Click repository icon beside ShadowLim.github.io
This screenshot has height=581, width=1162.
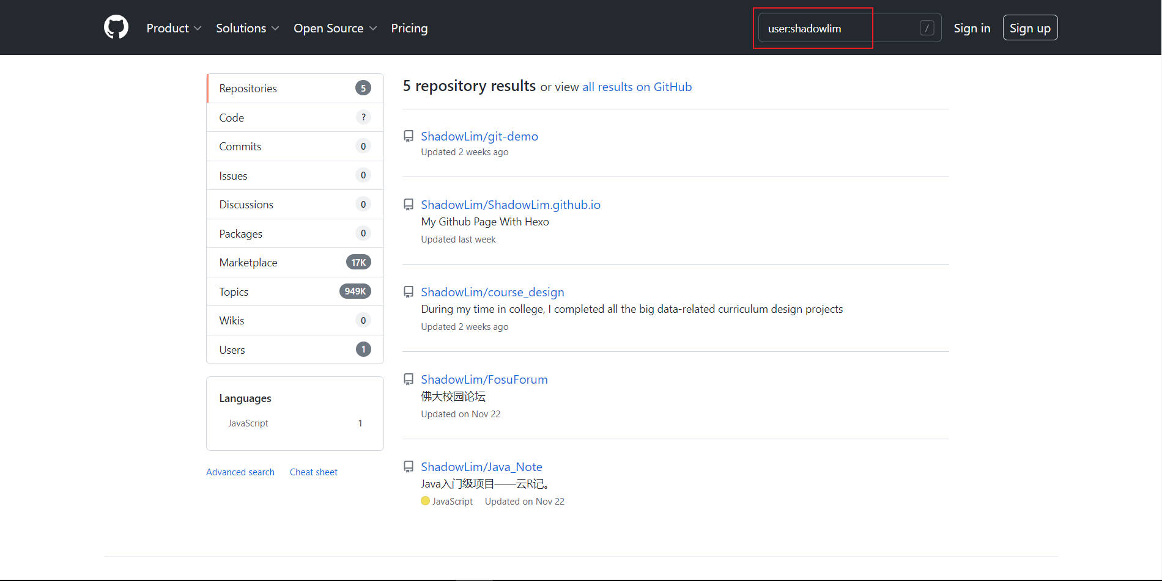pos(409,205)
